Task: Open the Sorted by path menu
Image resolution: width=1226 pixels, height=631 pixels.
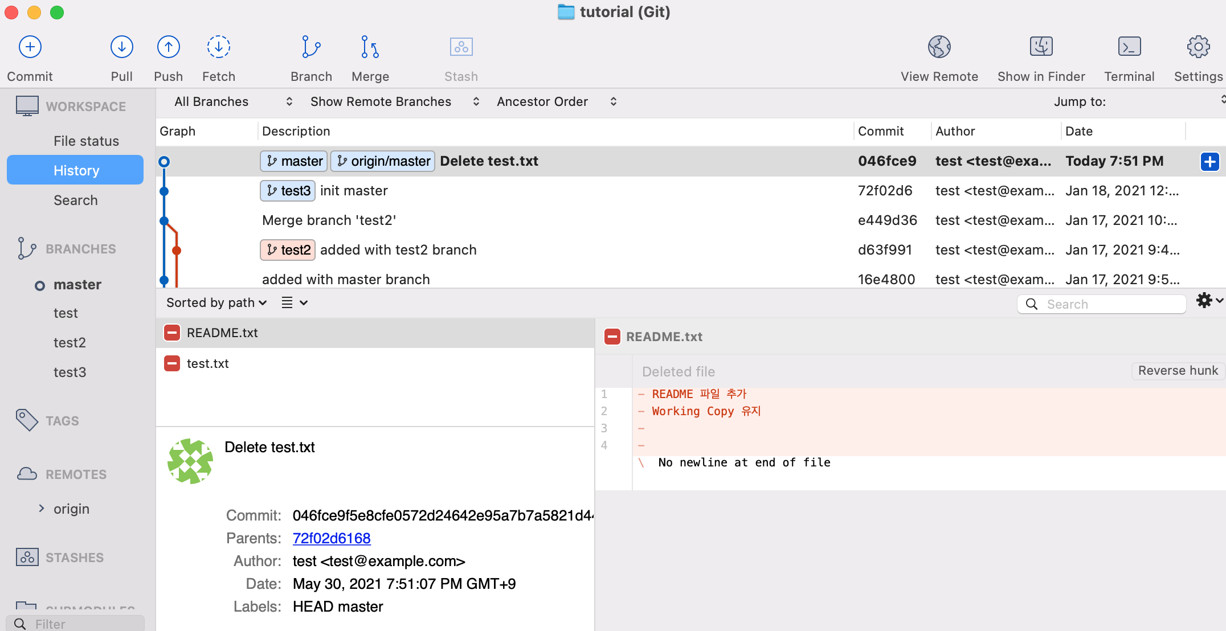Action: (x=216, y=303)
